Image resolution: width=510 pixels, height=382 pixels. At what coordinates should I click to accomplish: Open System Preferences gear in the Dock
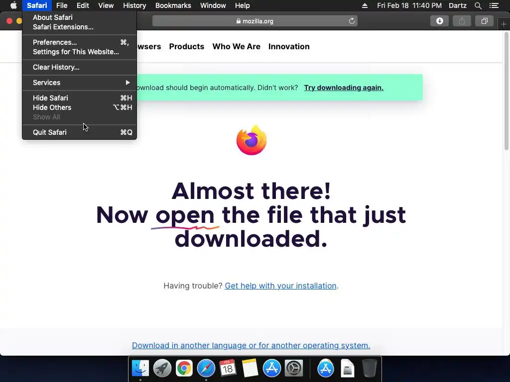[294, 369]
